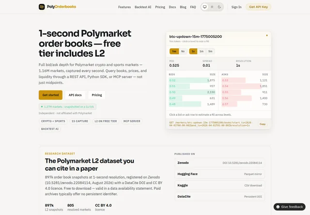This screenshot has width=310, height=215.
Task: Click the 0.53 ask row
Action: (245, 80)
